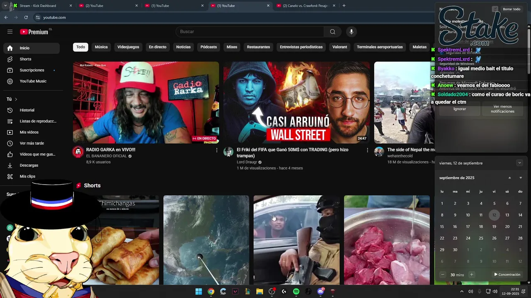
Task: Open Shorts in the left sidebar
Action: (x=32, y=59)
